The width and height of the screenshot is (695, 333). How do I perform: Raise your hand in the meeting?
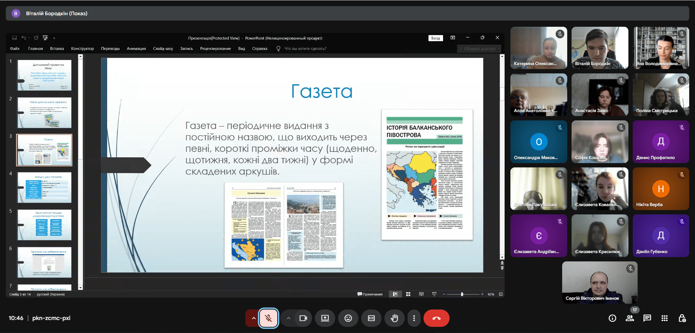pos(395,318)
